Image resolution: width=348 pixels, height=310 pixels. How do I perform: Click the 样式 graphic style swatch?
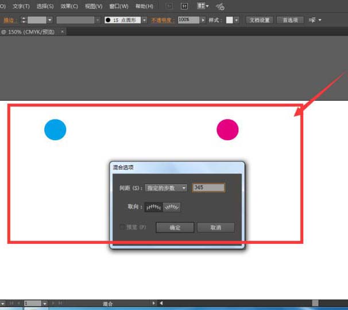point(230,20)
